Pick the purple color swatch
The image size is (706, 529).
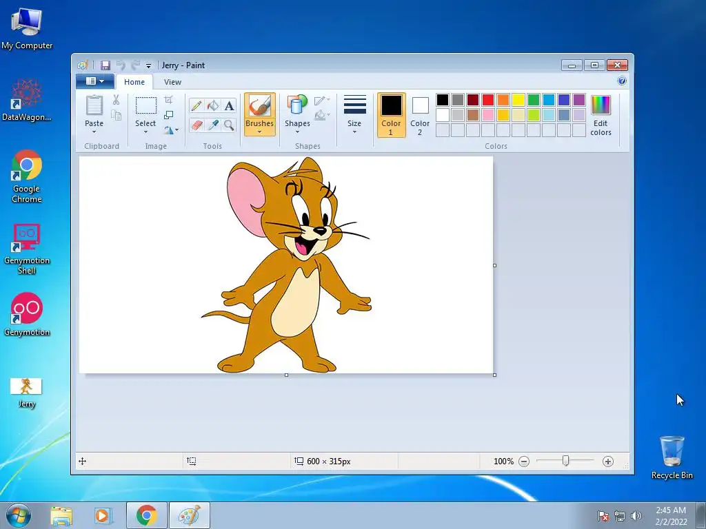pyautogui.click(x=579, y=100)
